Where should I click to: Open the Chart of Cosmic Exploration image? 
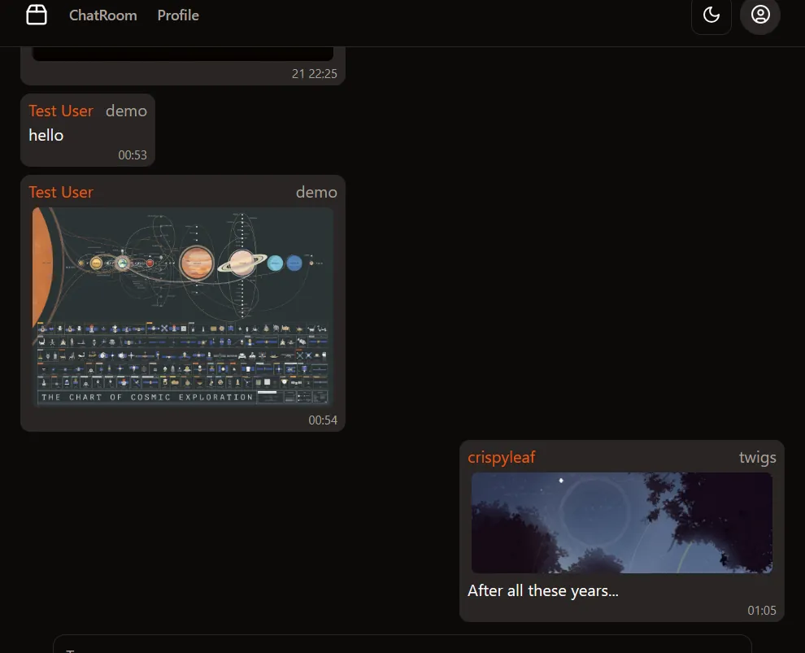183,307
